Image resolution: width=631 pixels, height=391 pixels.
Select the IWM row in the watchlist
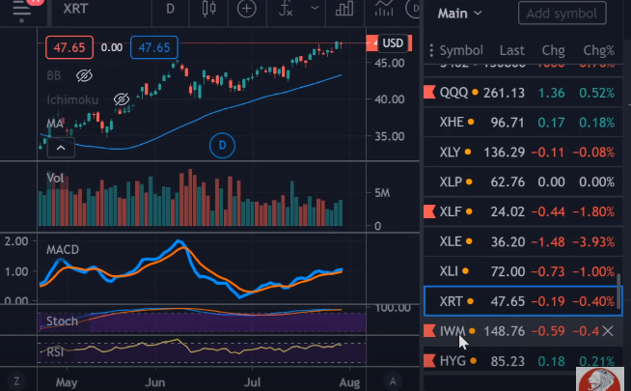[523, 331]
